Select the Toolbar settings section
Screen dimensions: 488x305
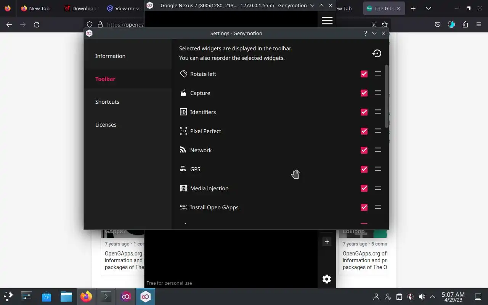(x=128, y=79)
